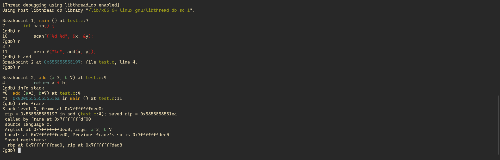Screen dimensions: 500x160
Task: Click the Arglist args a=3, b=7 line
Action: coord(58,129)
